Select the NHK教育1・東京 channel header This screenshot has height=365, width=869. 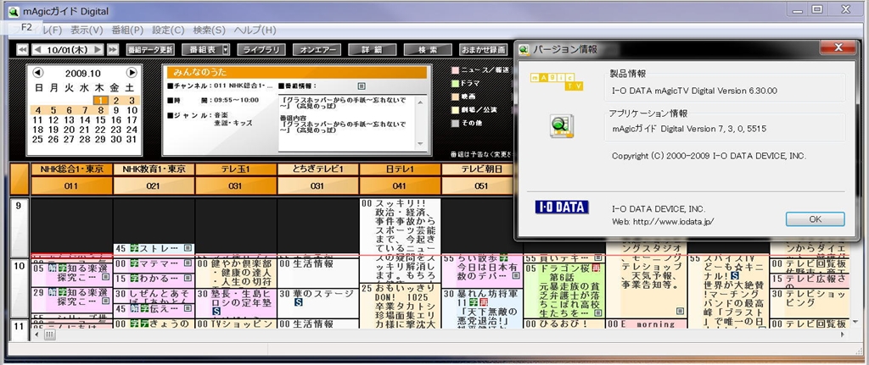click(154, 169)
